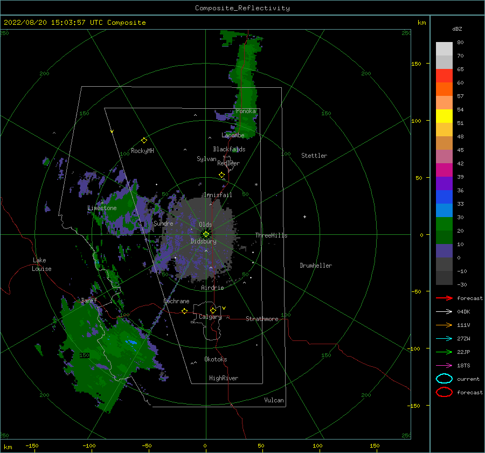Select the magenta 18TS arrow icon

click(444, 366)
